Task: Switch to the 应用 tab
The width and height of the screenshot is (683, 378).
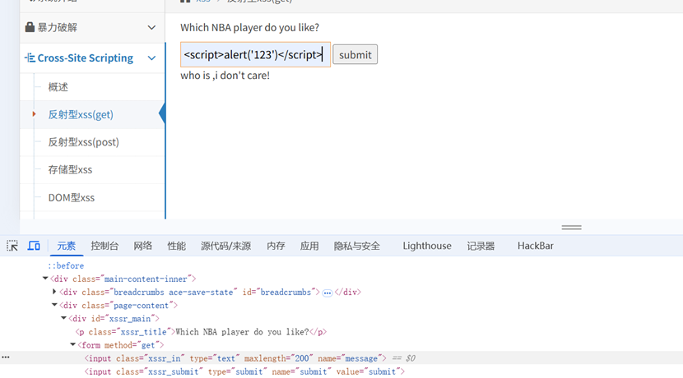Action: 309,246
